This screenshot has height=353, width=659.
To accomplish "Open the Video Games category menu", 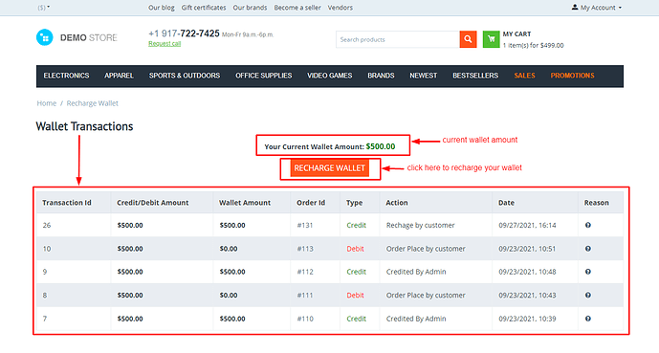I will (x=329, y=76).
